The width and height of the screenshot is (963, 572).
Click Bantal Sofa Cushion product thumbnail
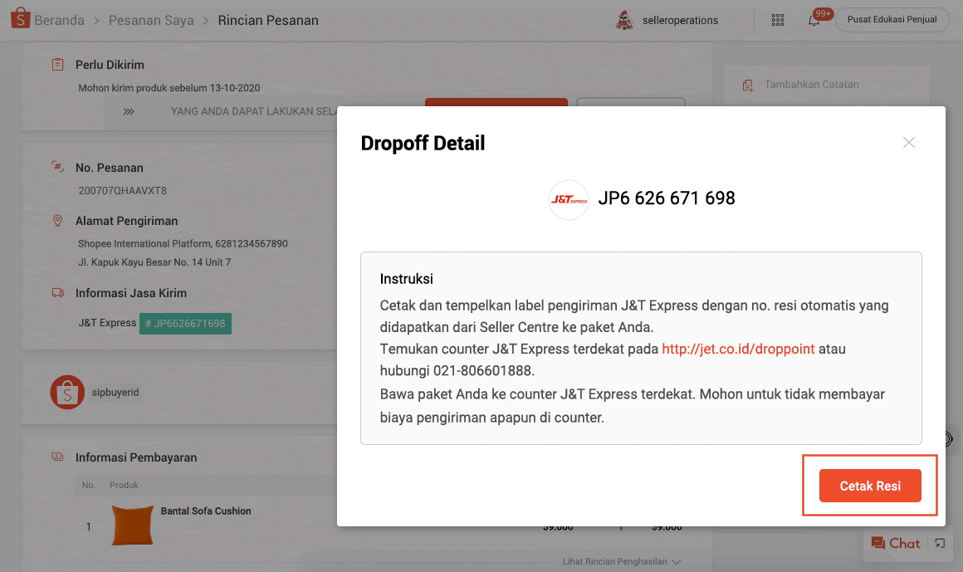point(132,526)
